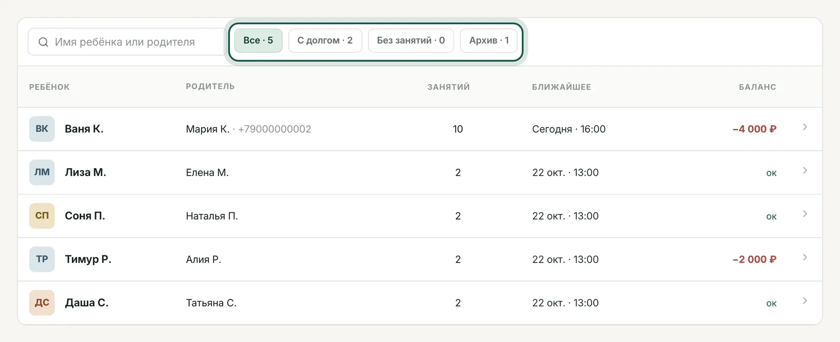Click the search magnifier icon
Viewport: 840px width, 342px height.
pos(44,42)
